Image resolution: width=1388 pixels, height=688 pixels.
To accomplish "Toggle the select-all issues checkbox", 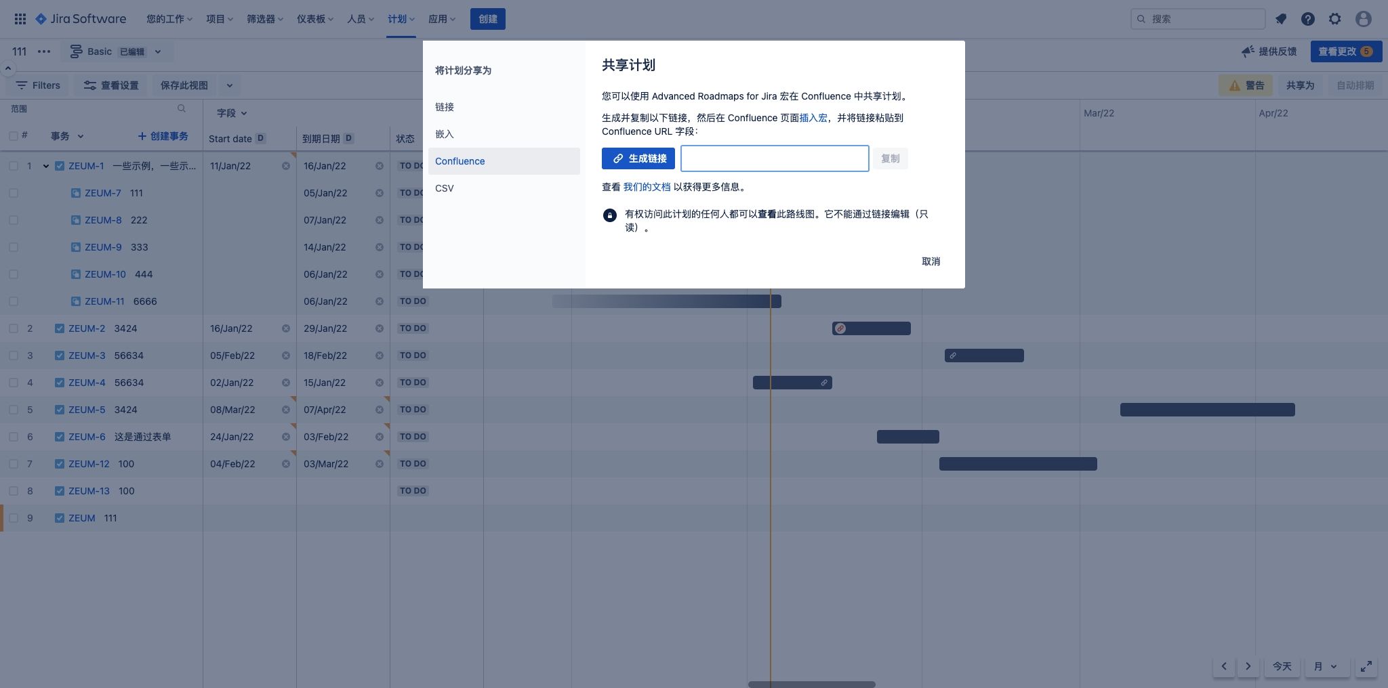I will (x=14, y=136).
